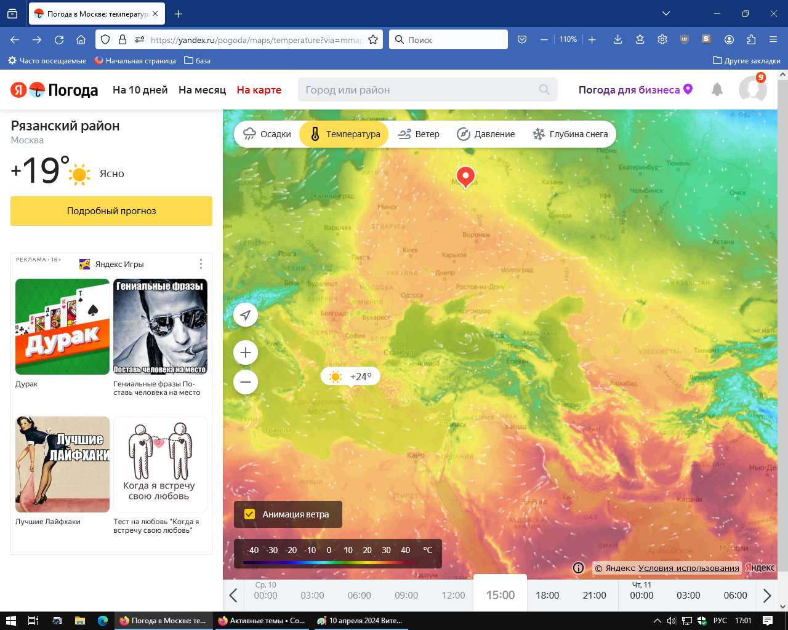The height and width of the screenshot is (630, 788).
Task: Switch map layer to Ветер
Action: pyautogui.click(x=419, y=134)
